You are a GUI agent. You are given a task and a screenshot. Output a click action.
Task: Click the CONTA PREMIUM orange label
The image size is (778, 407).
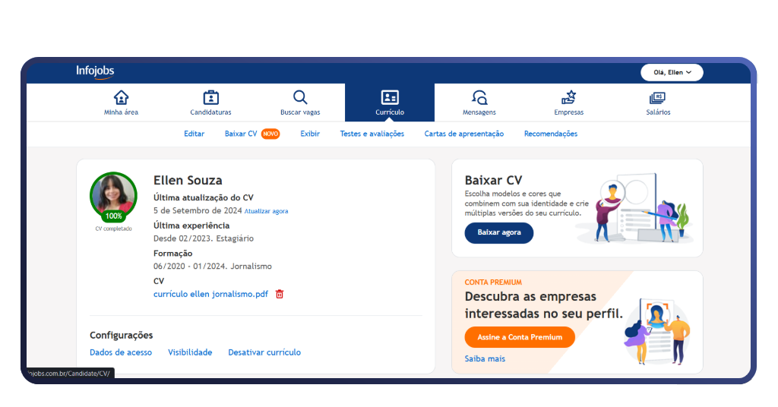(x=493, y=282)
